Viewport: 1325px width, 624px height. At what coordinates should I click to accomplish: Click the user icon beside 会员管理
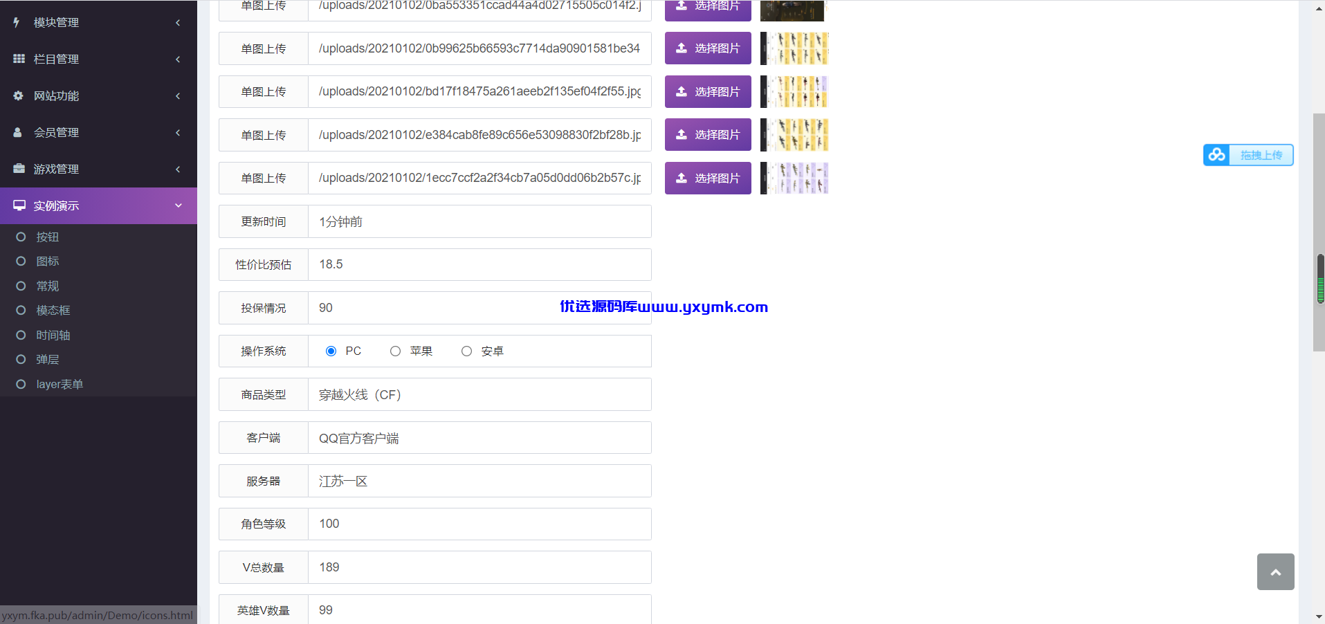(18, 132)
